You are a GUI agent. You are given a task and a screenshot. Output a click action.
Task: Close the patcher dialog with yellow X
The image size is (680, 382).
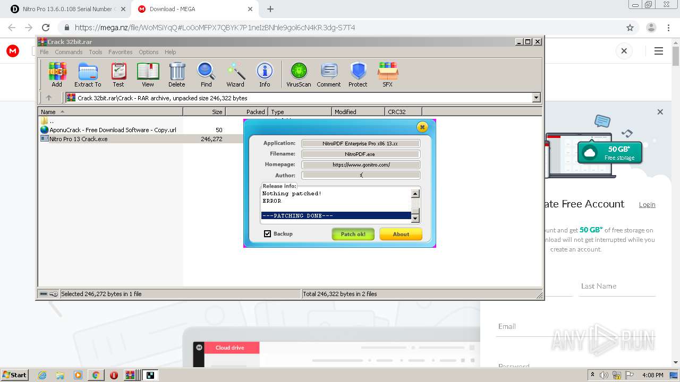click(422, 127)
